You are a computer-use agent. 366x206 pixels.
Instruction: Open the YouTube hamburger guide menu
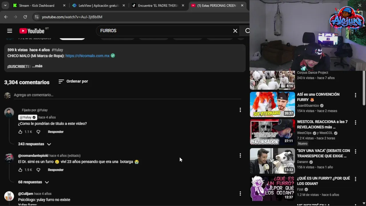click(10, 31)
